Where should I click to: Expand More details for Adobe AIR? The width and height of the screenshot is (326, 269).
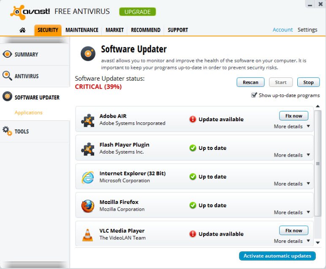pos(292,126)
